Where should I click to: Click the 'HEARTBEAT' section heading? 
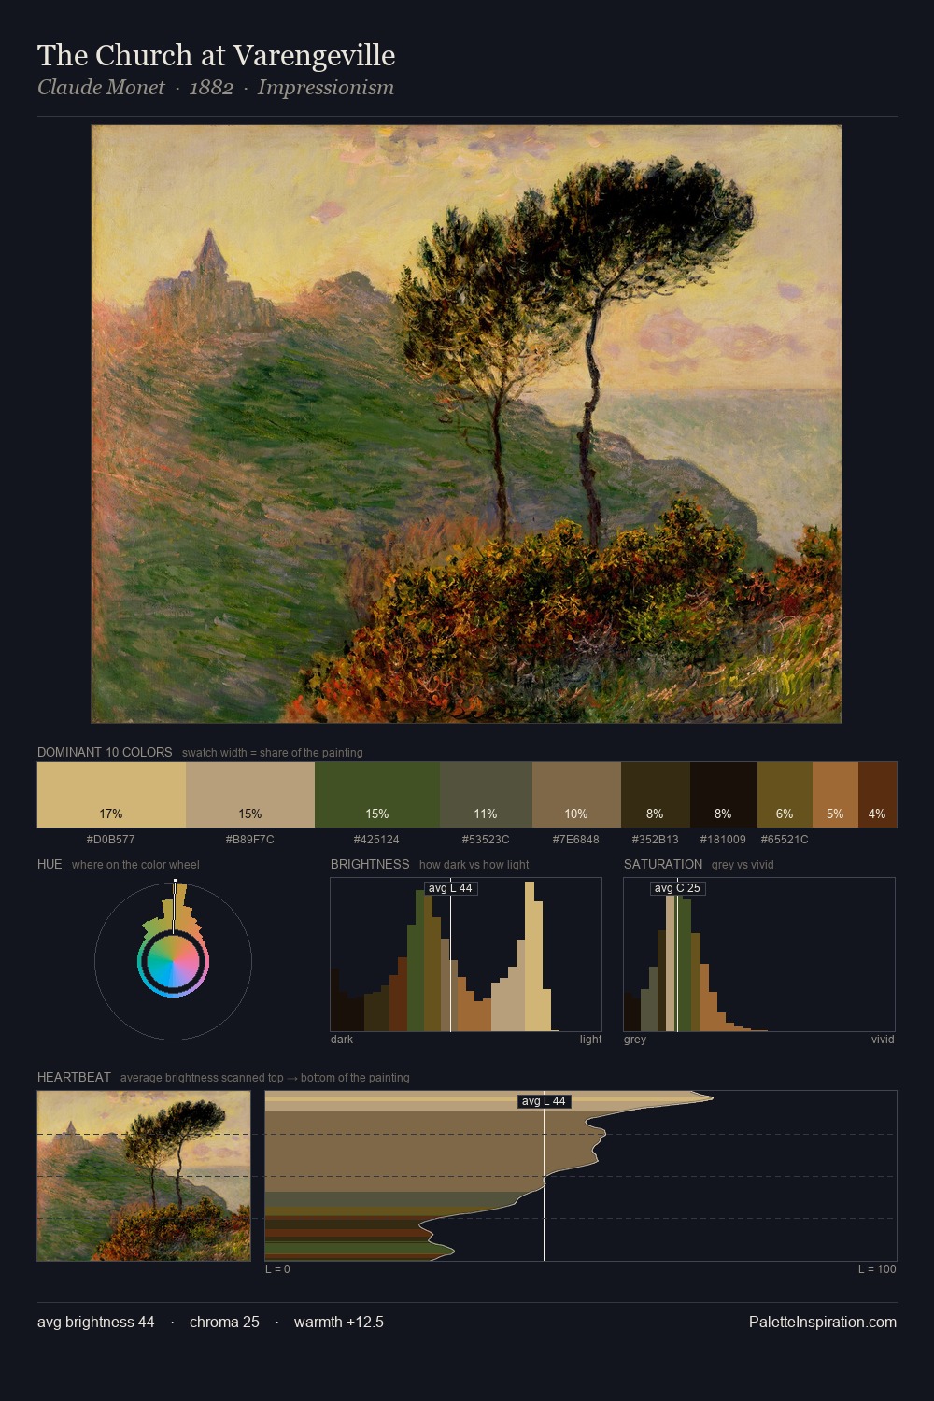tap(74, 1077)
